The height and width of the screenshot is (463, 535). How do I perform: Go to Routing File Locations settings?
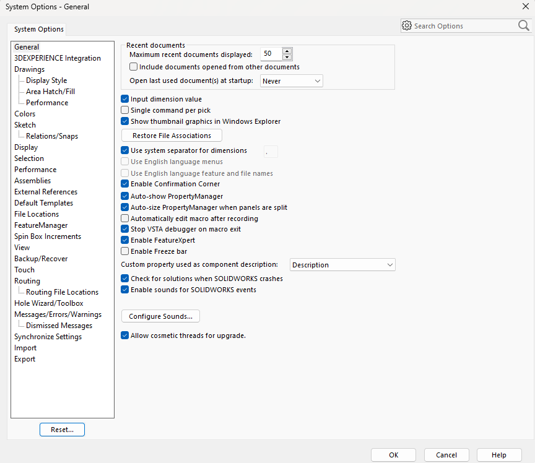[62, 292]
